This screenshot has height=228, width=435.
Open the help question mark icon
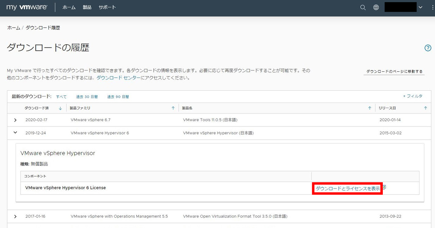click(428, 48)
